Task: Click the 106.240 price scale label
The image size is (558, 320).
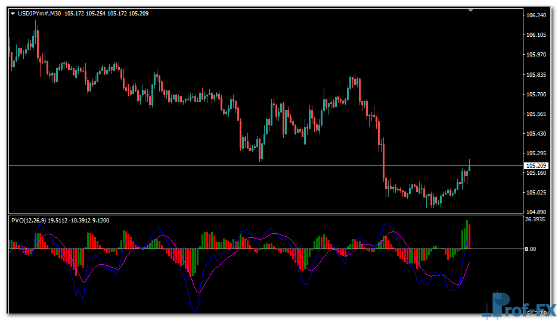Action: (537, 15)
